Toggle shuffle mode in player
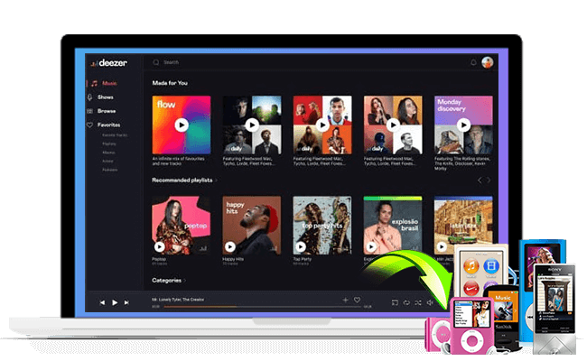Screen dimensions: 587x361 click(x=418, y=302)
